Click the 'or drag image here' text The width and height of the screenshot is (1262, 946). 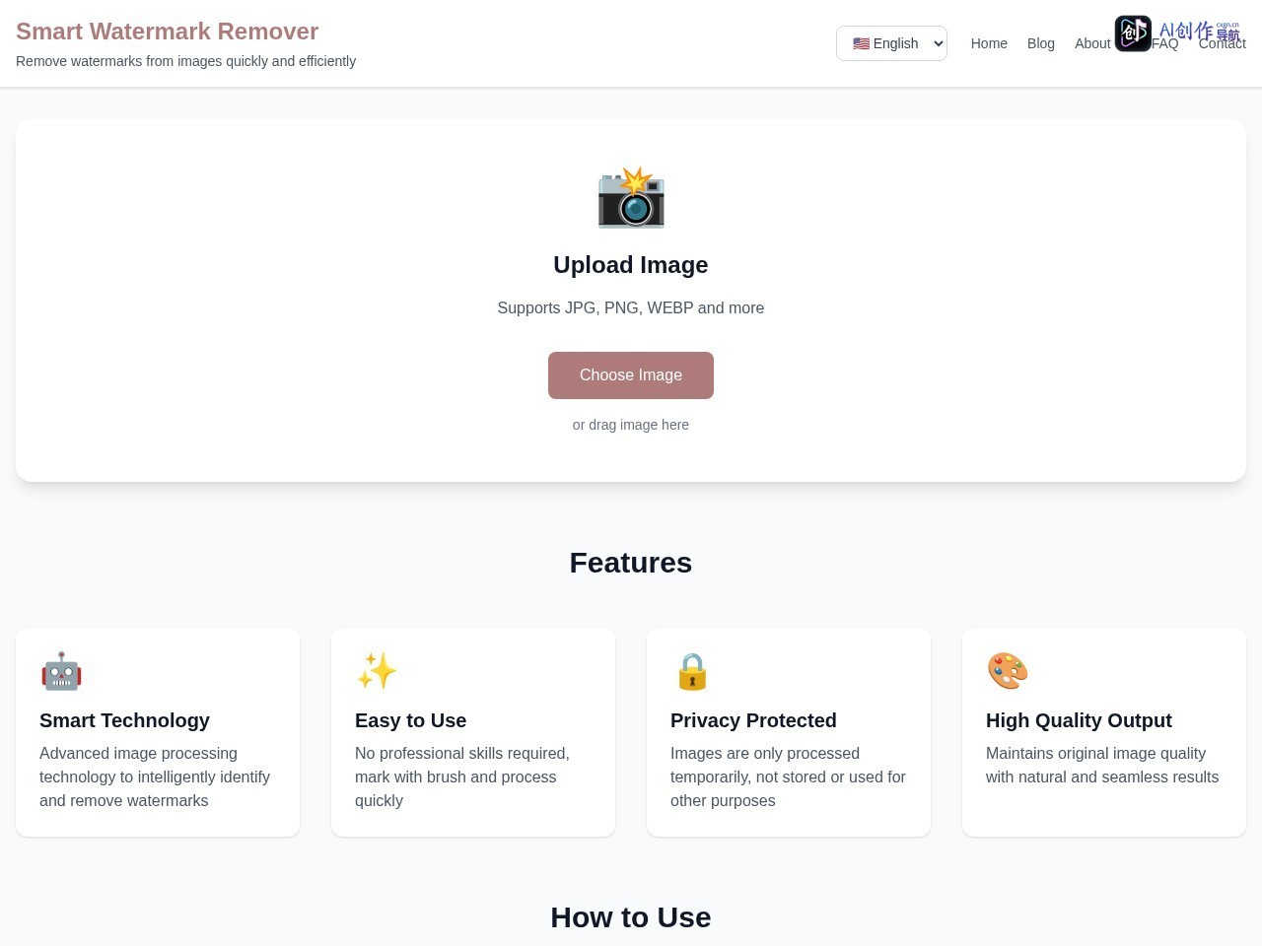[631, 425]
